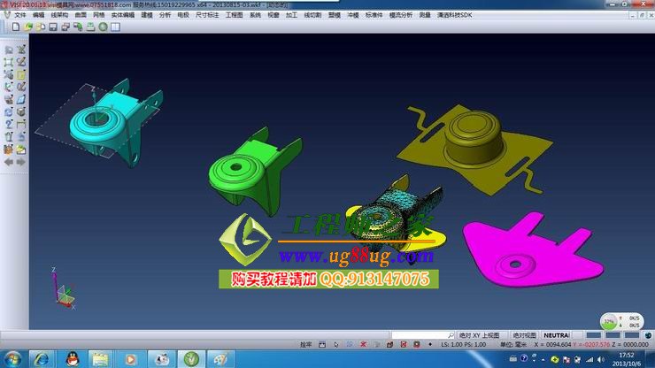Click the 单位: 毫米 units indicator
655x368 pixels.
click(x=513, y=345)
